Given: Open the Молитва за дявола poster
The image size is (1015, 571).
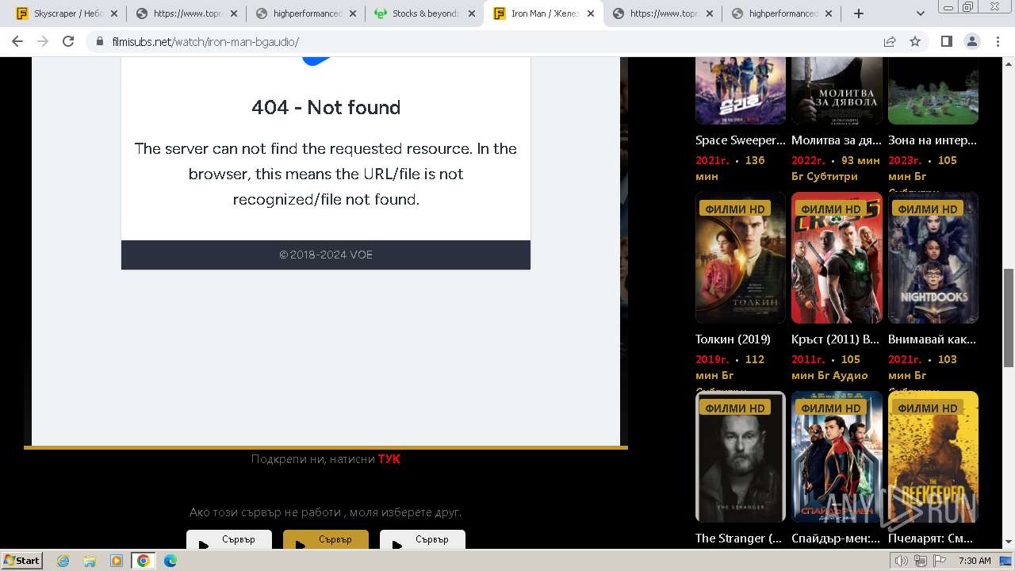Looking at the screenshot, I should tap(837, 90).
